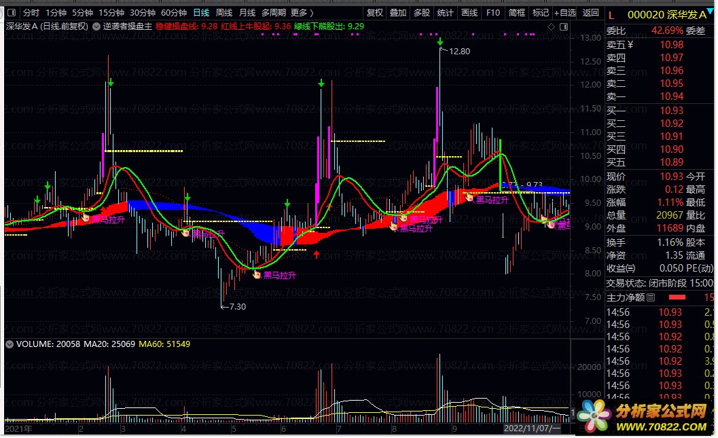
Task: Click the 买四 price 10.90
Action: point(671,149)
